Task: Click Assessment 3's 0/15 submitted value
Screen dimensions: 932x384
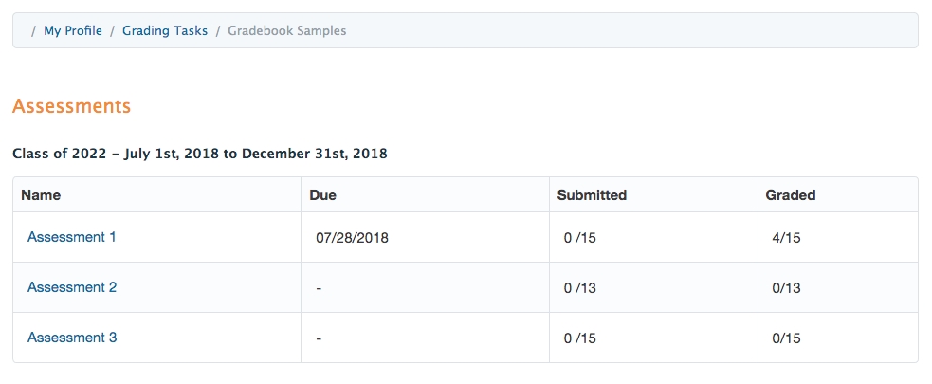Action: 579,338
